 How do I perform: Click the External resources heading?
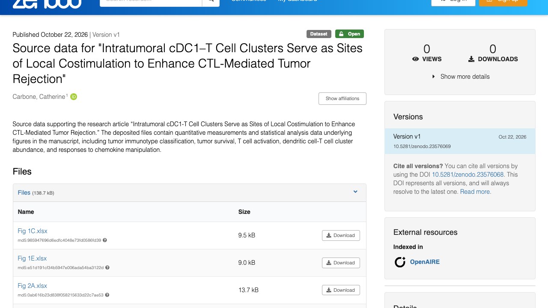pos(426,232)
